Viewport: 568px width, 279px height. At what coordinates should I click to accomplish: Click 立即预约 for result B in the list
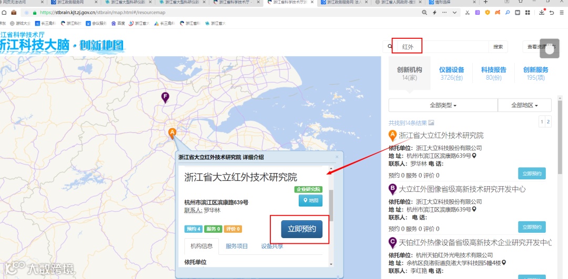click(x=532, y=227)
